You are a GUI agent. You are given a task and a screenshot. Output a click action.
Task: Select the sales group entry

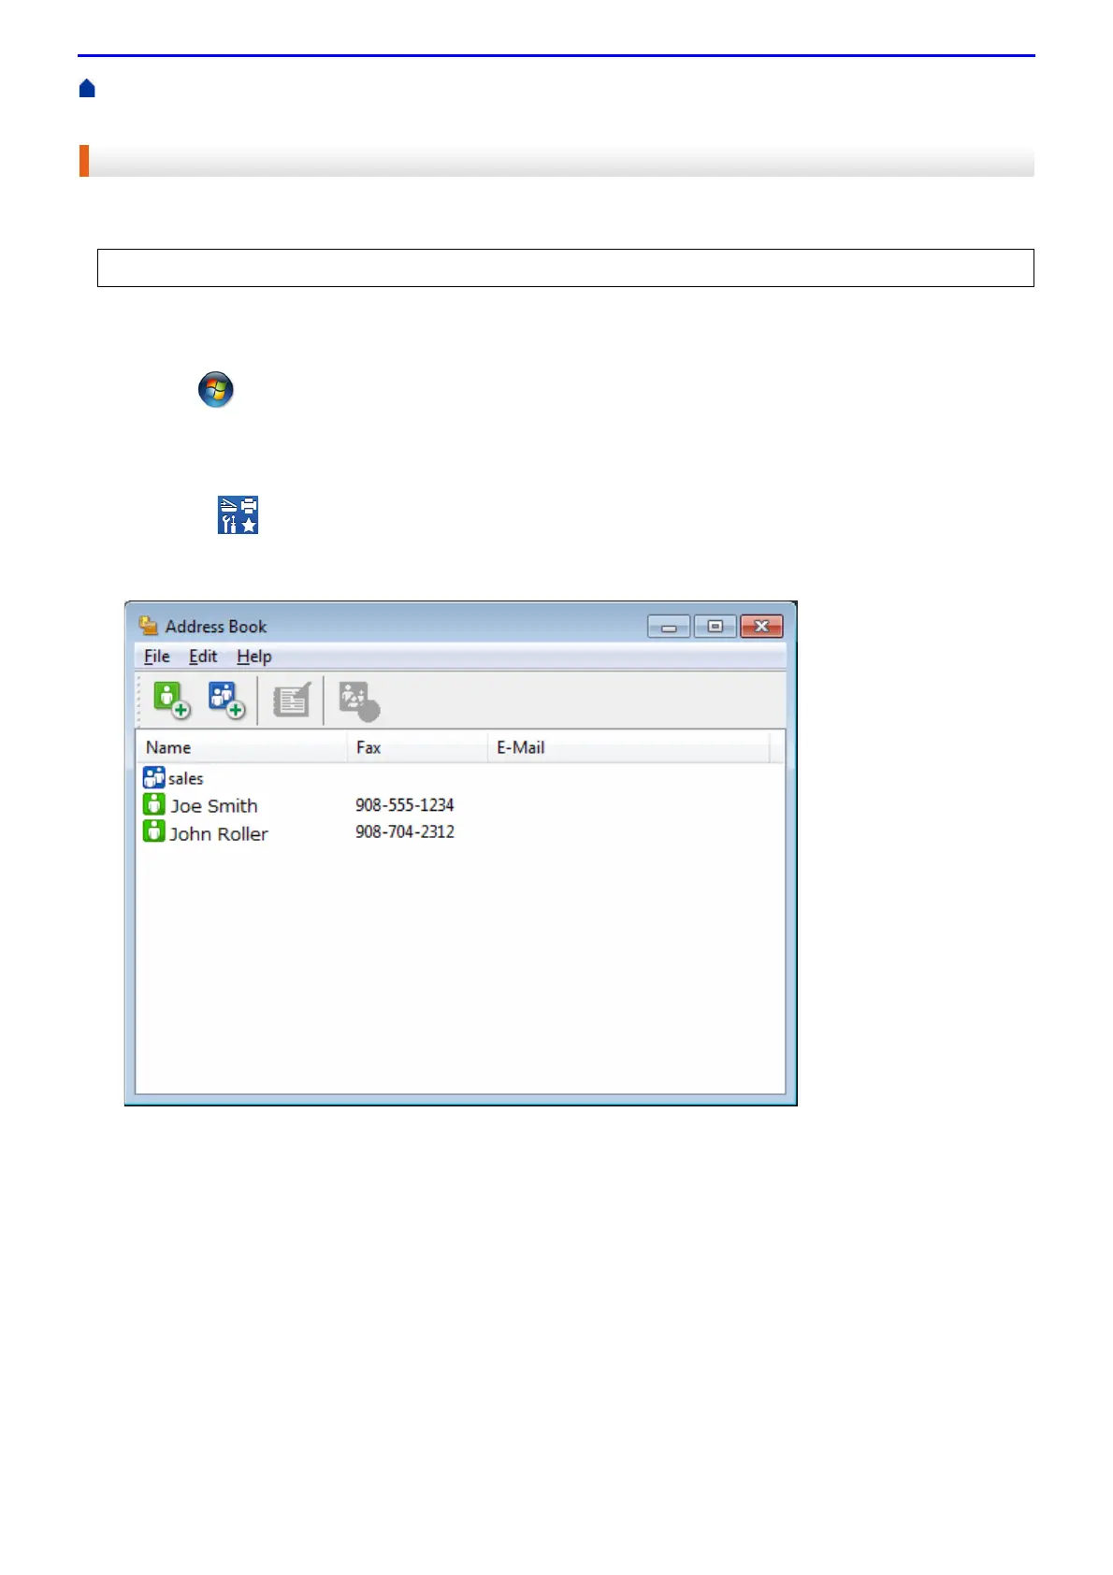click(x=185, y=778)
